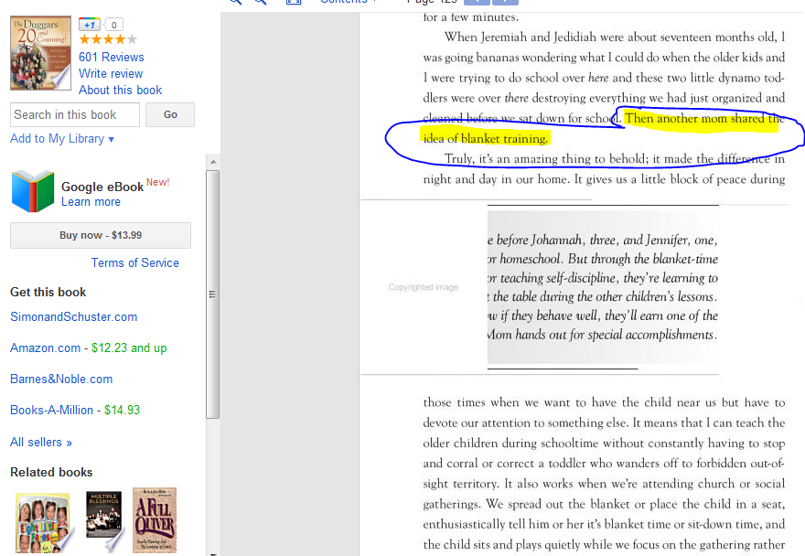Click the red 'New!' label
805x556 pixels.
tap(158, 182)
